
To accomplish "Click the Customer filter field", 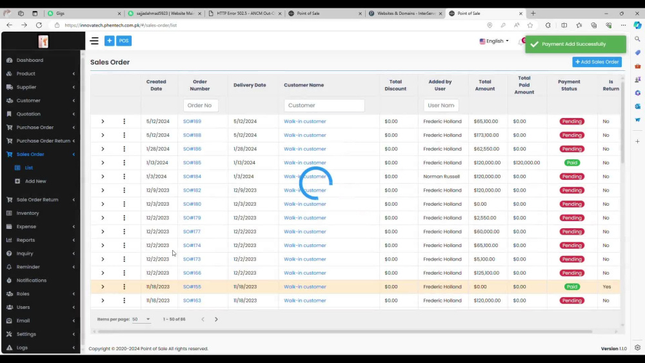I will tap(324, 105).
